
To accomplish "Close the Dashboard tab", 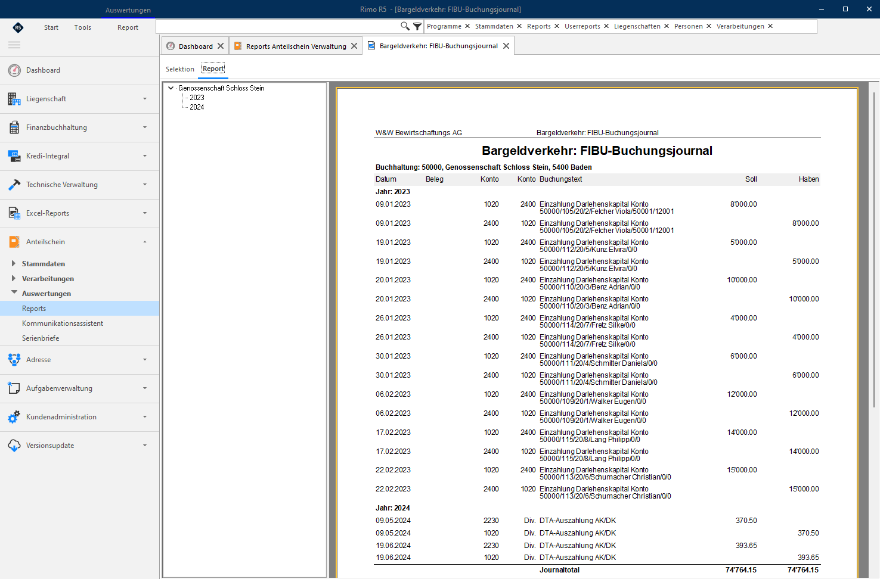I will point(221,46).
